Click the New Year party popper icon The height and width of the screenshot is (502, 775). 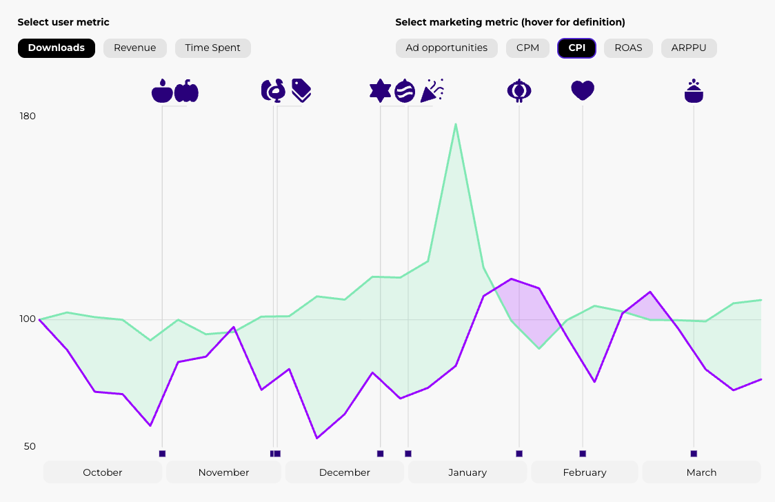click(x=432, y=90)
